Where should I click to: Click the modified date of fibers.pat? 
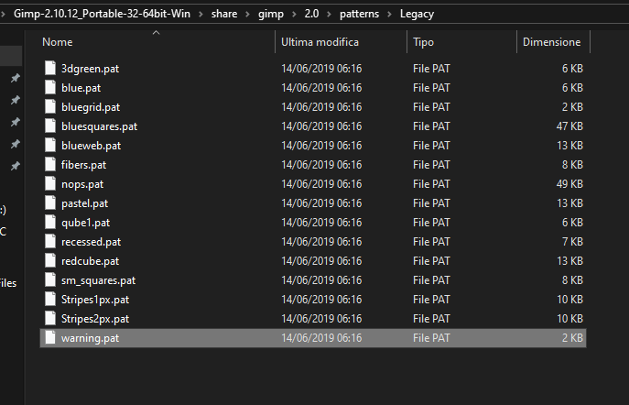pos(321,165)
